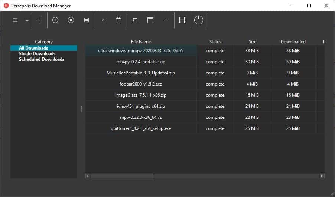Screen dimensions: 335x197
Task: Click the power exit icon
Action: (198, 20)
